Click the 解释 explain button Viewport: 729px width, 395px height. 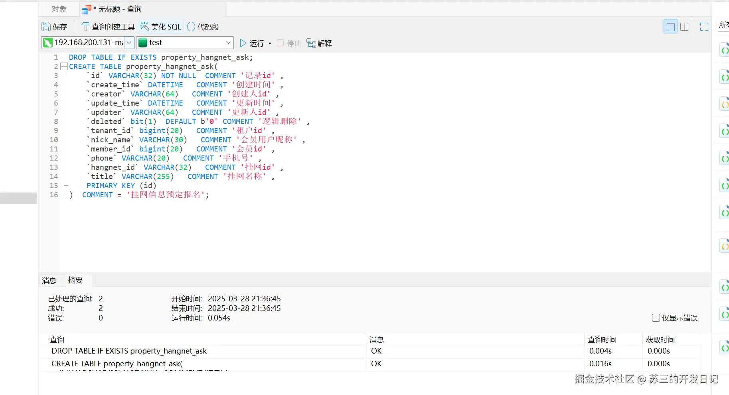pos(319,43)
